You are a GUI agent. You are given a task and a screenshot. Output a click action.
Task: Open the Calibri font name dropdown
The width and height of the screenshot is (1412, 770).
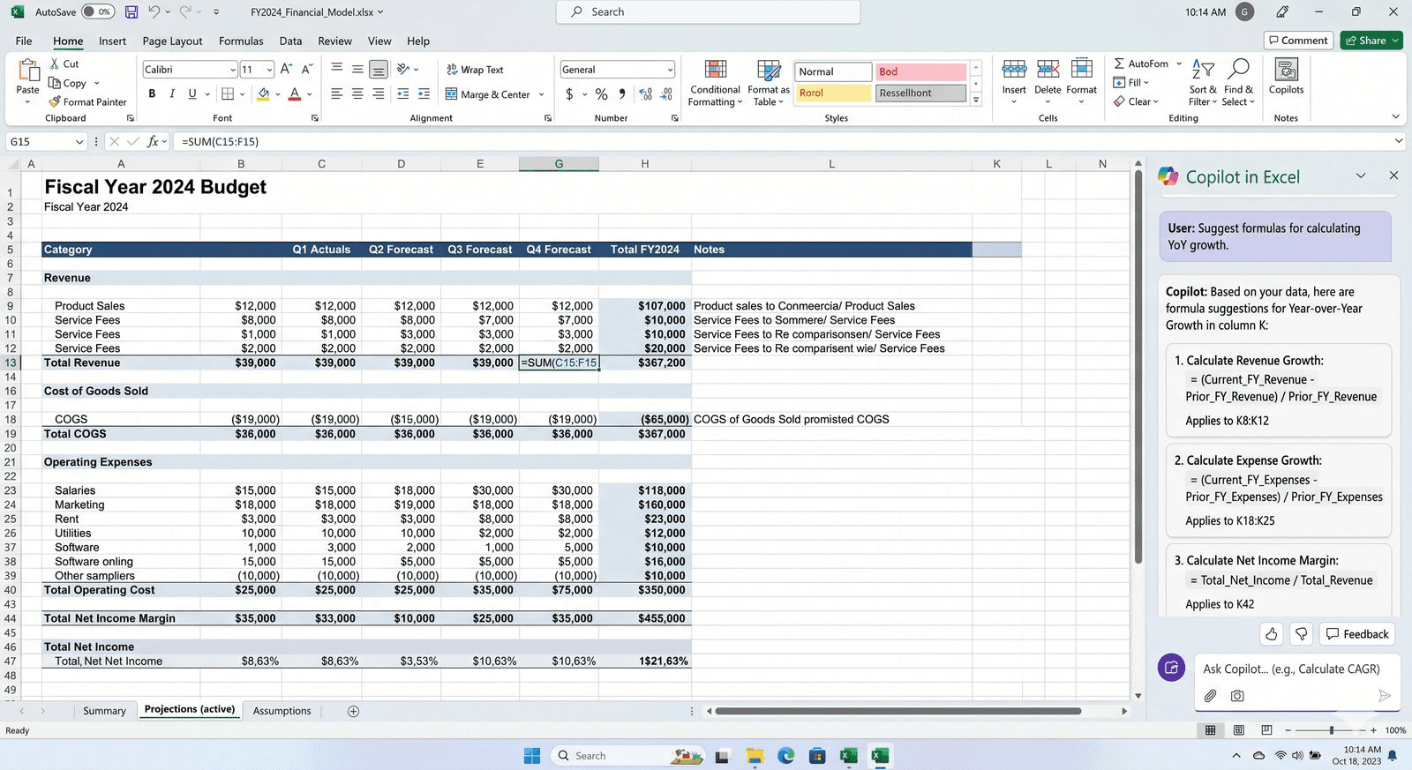[x=233, y=70]
